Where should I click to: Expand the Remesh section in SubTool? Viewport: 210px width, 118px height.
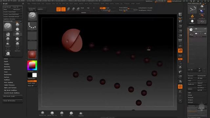[190, 98]
